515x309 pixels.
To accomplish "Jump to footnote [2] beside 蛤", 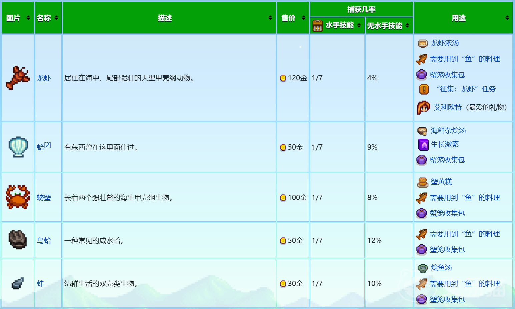I will [48, 145].
